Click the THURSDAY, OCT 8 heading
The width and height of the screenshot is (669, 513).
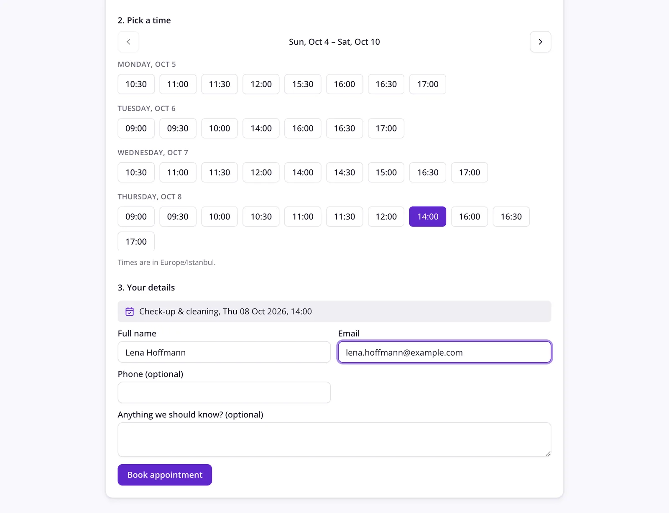point(150,197)
